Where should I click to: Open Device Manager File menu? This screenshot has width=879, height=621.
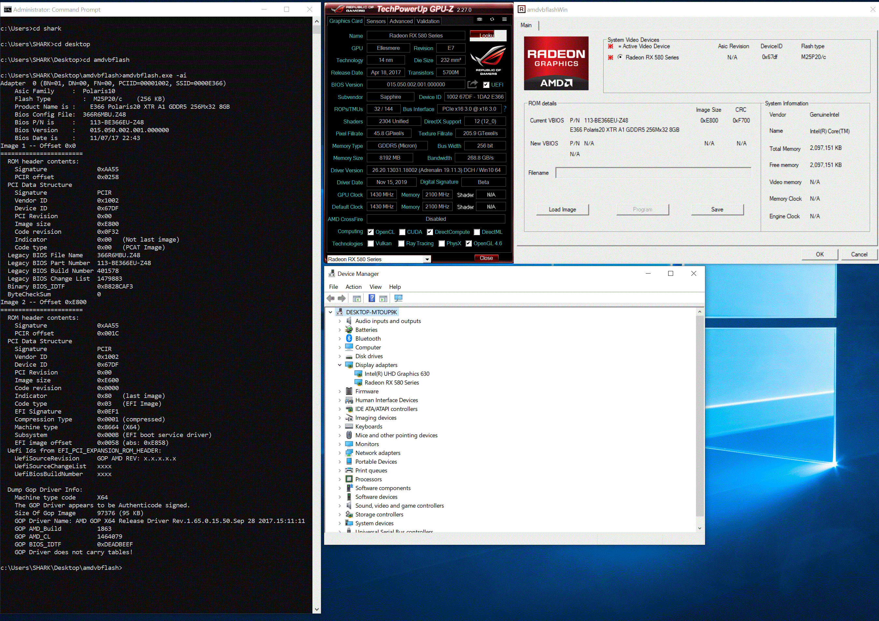pyautogui.click(x=333, y=287)
